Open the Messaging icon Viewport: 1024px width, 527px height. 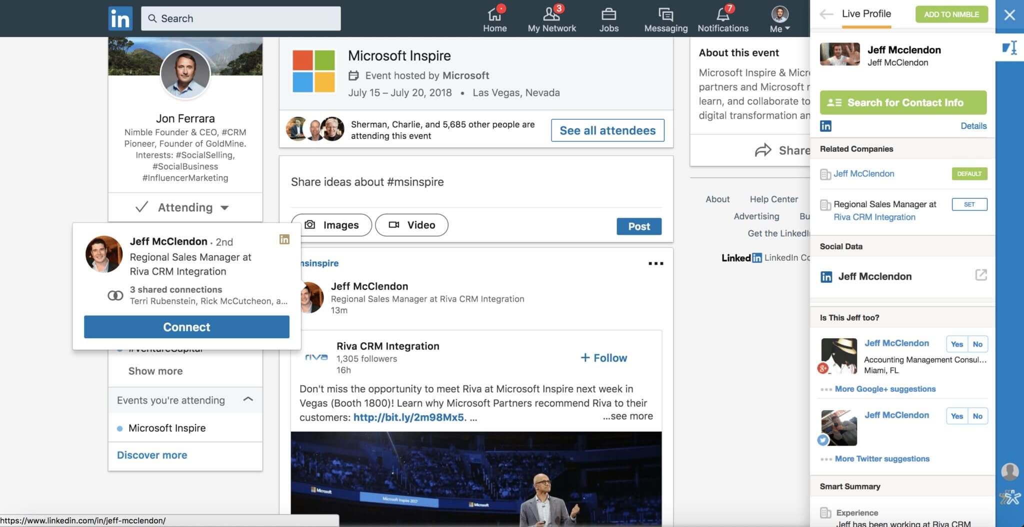pyautogui.click(x=665, y=14)
